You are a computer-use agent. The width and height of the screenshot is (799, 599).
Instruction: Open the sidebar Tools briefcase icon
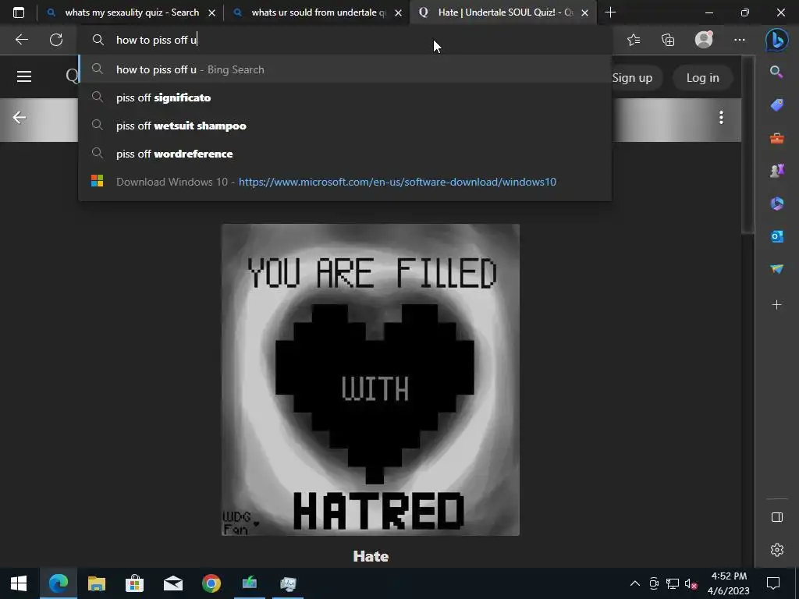click(776, 138)
